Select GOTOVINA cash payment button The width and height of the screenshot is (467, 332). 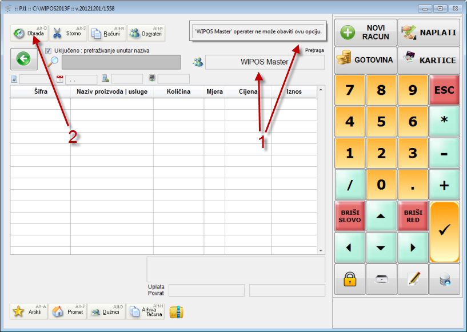[365, 60]
